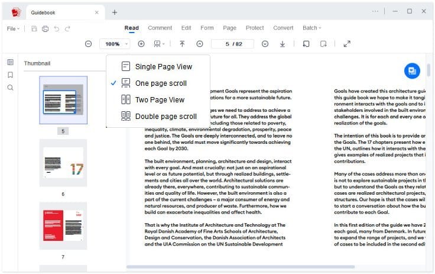Screen dimensions: 435x274
Task: Switch to the Form tab
Action: point(207,28)
